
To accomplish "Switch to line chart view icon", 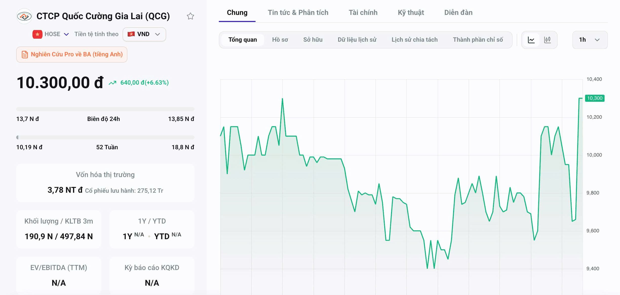I will tap(531, 40).
